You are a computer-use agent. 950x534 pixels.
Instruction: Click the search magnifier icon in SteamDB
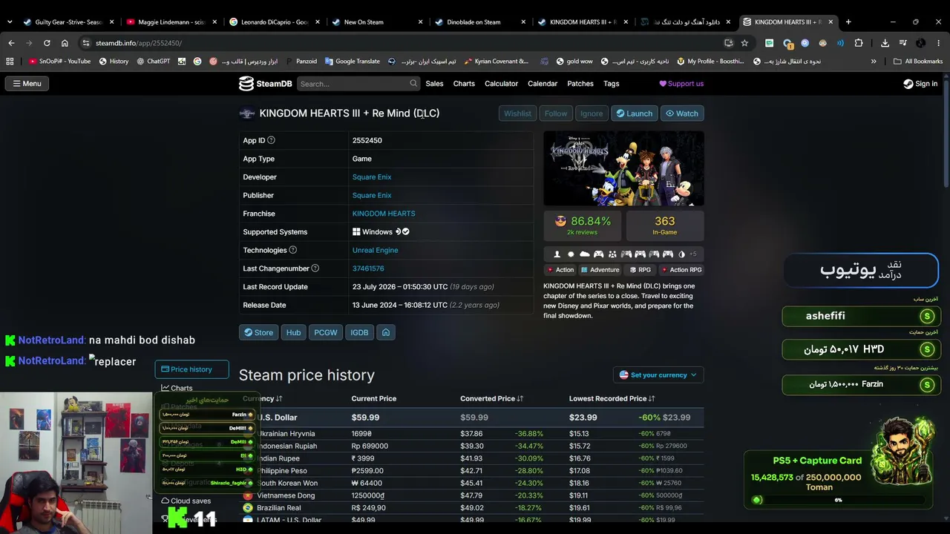[413, 83]
